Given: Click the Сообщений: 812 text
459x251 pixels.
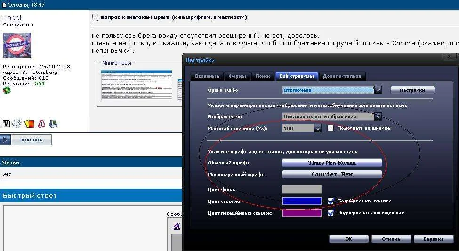Looking at the screenshot, I should tap(25, 78).
